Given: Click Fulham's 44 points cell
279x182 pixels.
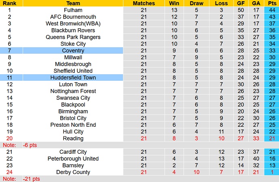Looking at the screenshot, I should coord(273,10).
